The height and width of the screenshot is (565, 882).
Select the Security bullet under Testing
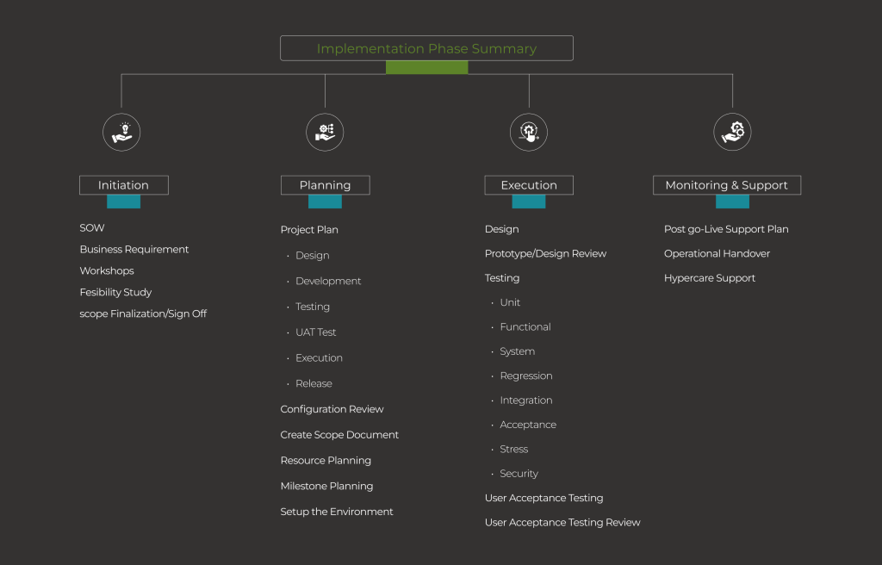coord(519,473)
